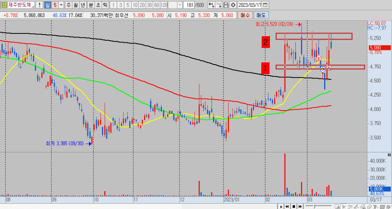Viewport: 392px width, 209px height.
Task: Click the stop replay button
Action: [x=294, y=207]
